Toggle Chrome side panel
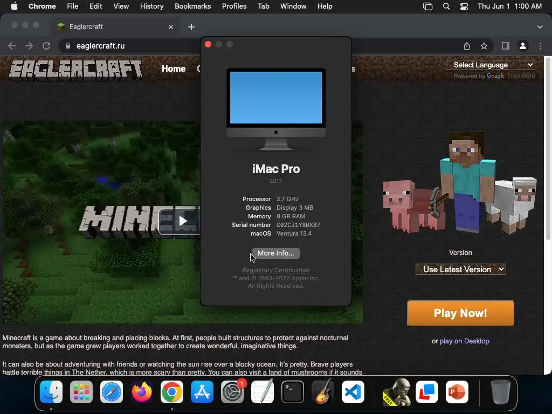Screen dimensions: 552x414 click(x=506, y=46)
